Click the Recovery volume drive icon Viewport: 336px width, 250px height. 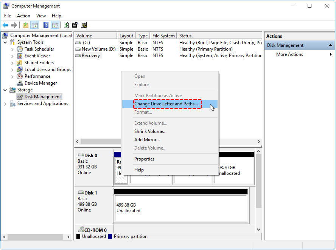click(78, 56)
